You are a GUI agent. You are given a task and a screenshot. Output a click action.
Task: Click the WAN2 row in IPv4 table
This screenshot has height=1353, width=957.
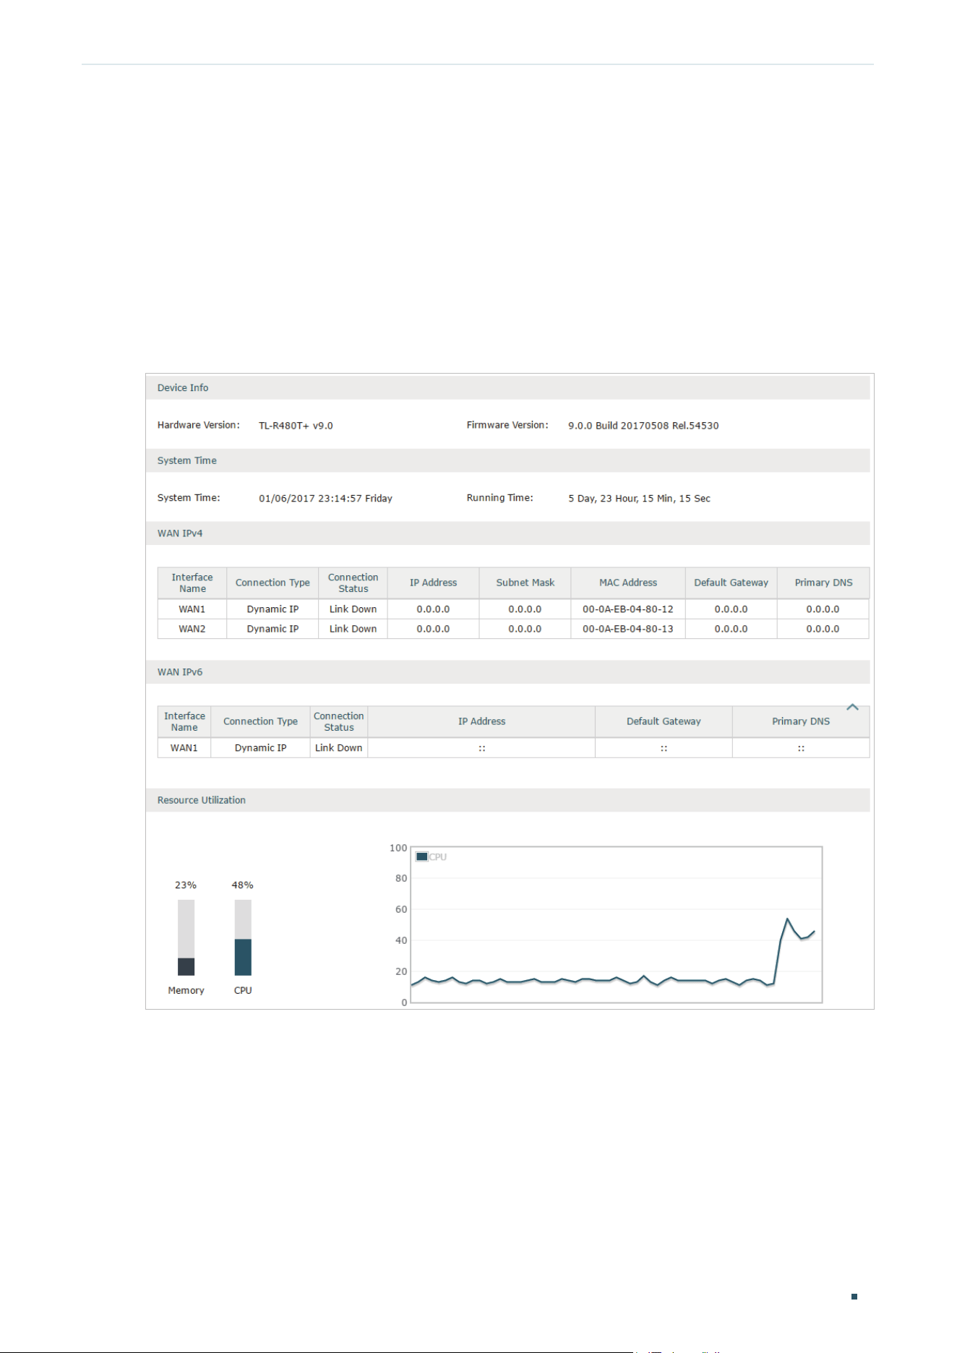[x=513, y=629]
